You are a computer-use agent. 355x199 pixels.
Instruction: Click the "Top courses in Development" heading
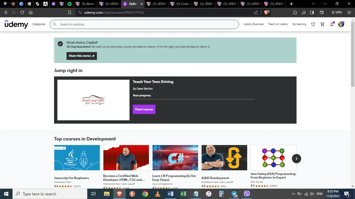pyautogui.click(x=85, y=139)
